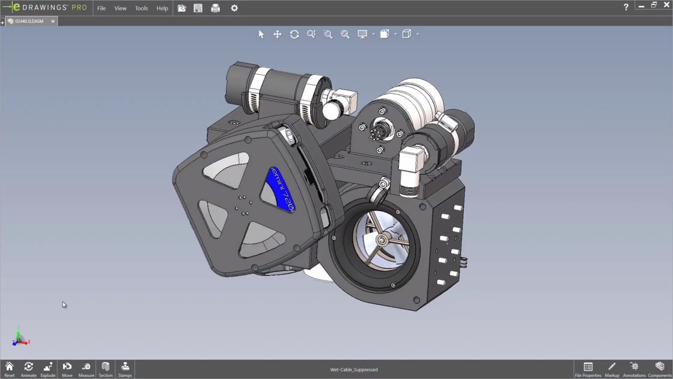
Task: Open File Properties at bottom right
Action: [x=588, y=368]
